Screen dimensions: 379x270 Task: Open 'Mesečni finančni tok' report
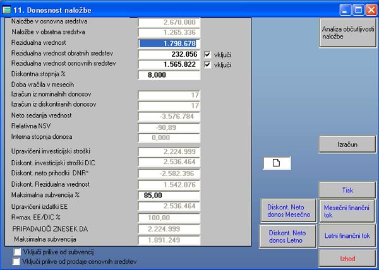348,210
